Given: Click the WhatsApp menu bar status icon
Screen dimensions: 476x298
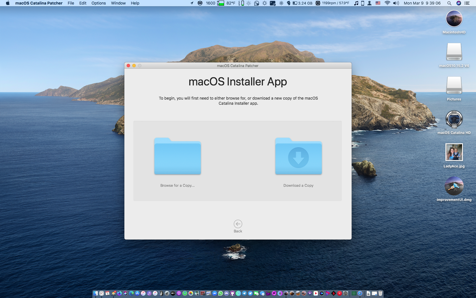Looking at the screenshot, I should tap(256, 3).
